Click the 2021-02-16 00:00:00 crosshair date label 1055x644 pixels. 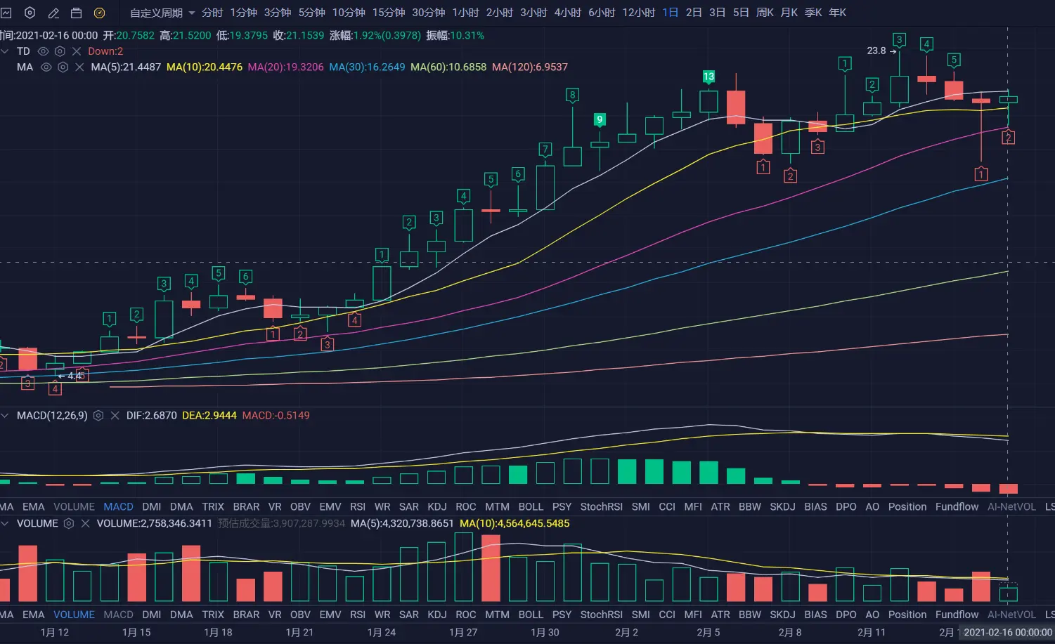(1008, 633)
